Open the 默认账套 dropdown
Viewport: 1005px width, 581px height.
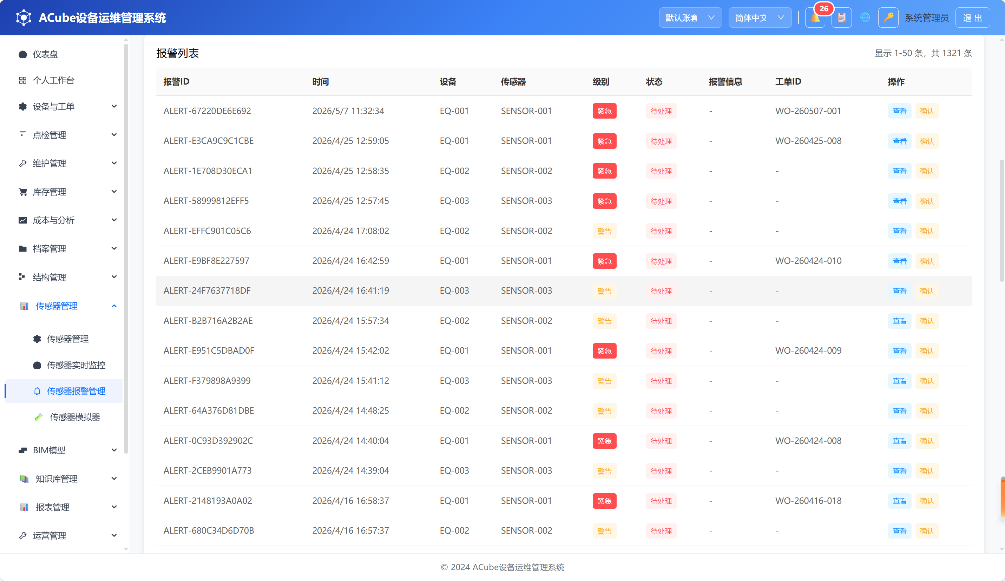click(690, 18)
